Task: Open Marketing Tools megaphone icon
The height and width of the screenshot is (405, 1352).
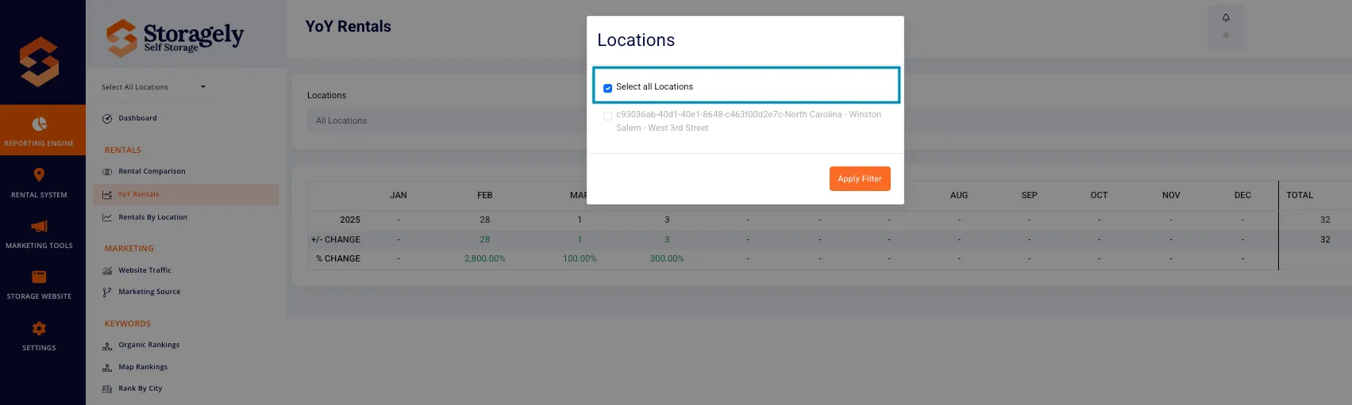Action: coord(39,227)
